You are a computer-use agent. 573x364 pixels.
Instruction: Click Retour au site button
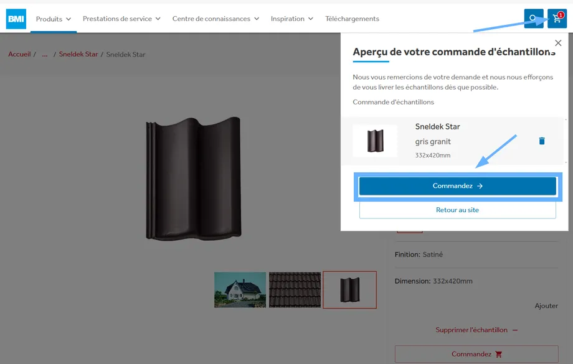pyautogui.click(x=458, y=210)
